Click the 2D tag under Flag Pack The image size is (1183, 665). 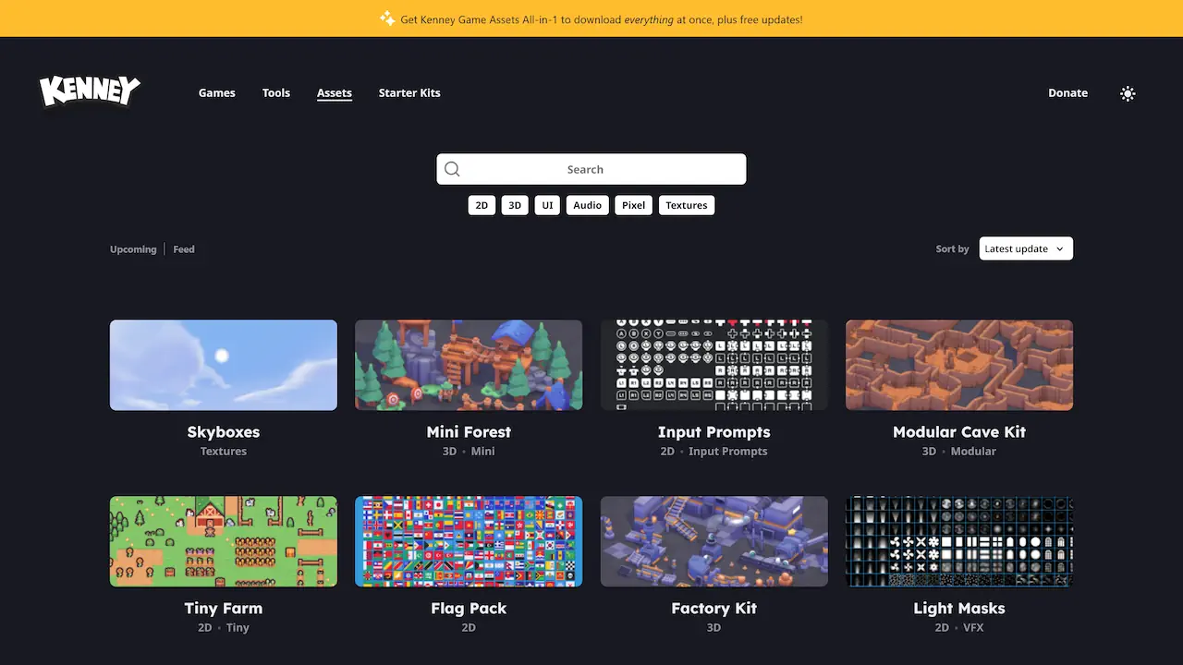click(x=469, y=628)
